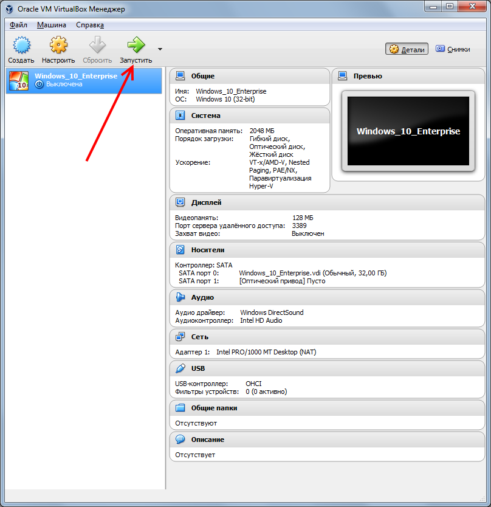Start the VM with the green Запустить arrow
This screenshot has width=491, height=507.
[x=136, y=45]
